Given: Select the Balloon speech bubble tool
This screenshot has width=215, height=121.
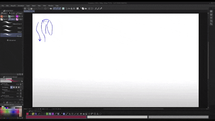Looking at the screenshot, I should click(x=101, y=114).
